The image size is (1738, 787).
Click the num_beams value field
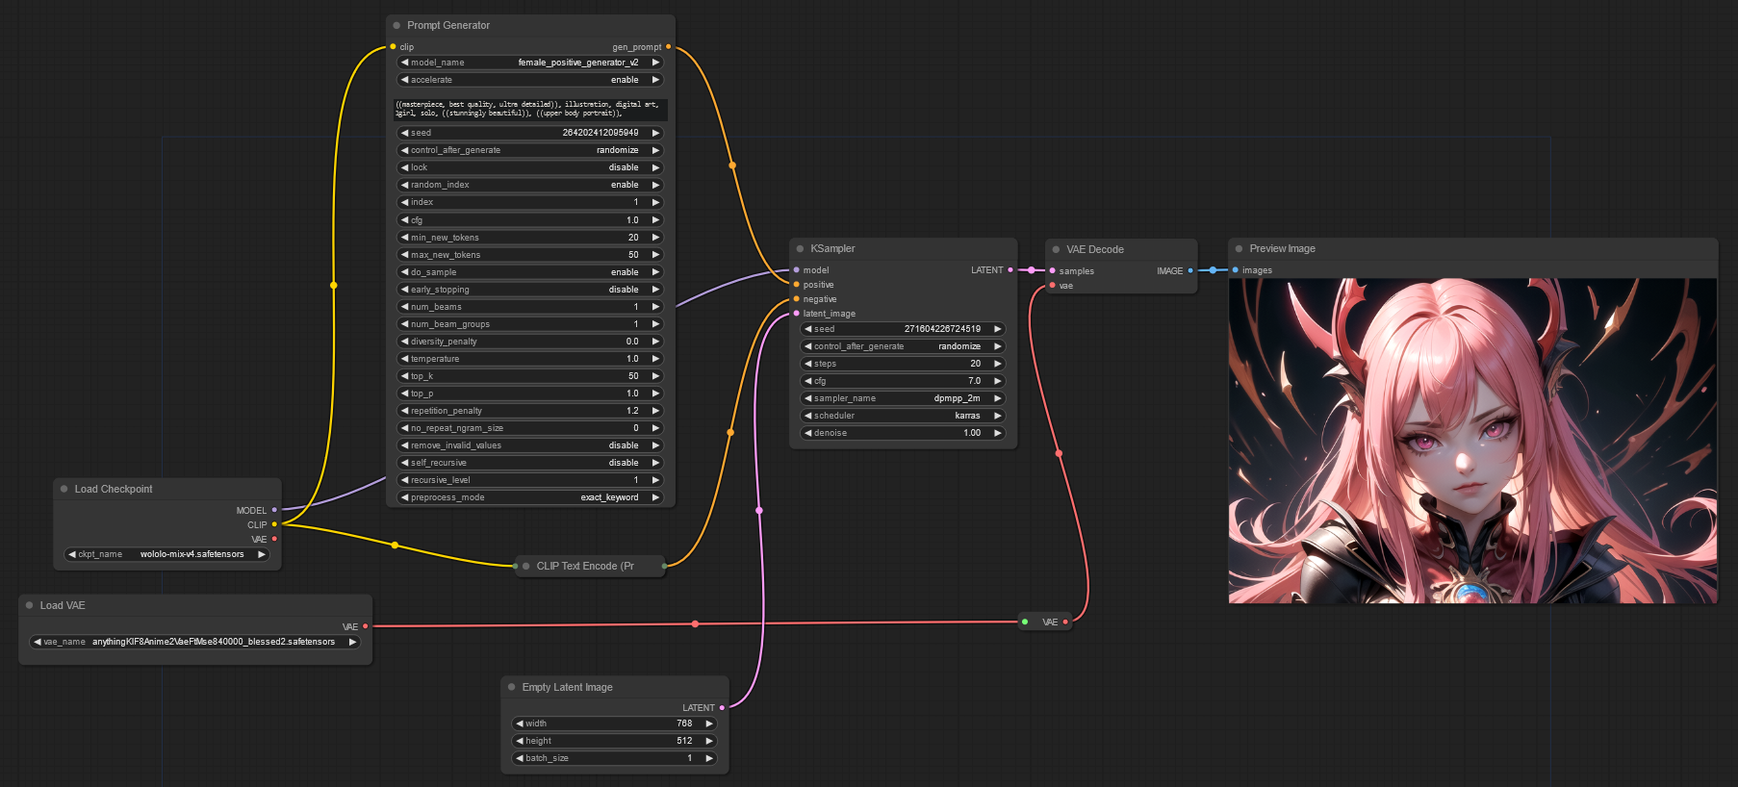point(530,307)
